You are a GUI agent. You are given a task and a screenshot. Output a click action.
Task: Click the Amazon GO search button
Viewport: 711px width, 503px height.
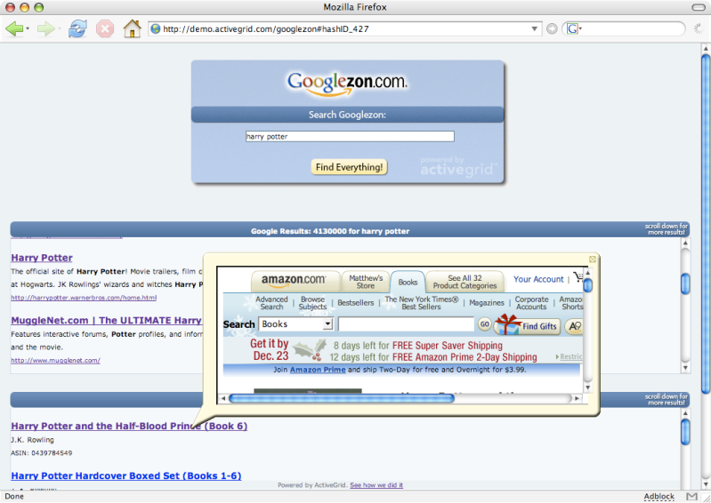(x=485, y=324)
